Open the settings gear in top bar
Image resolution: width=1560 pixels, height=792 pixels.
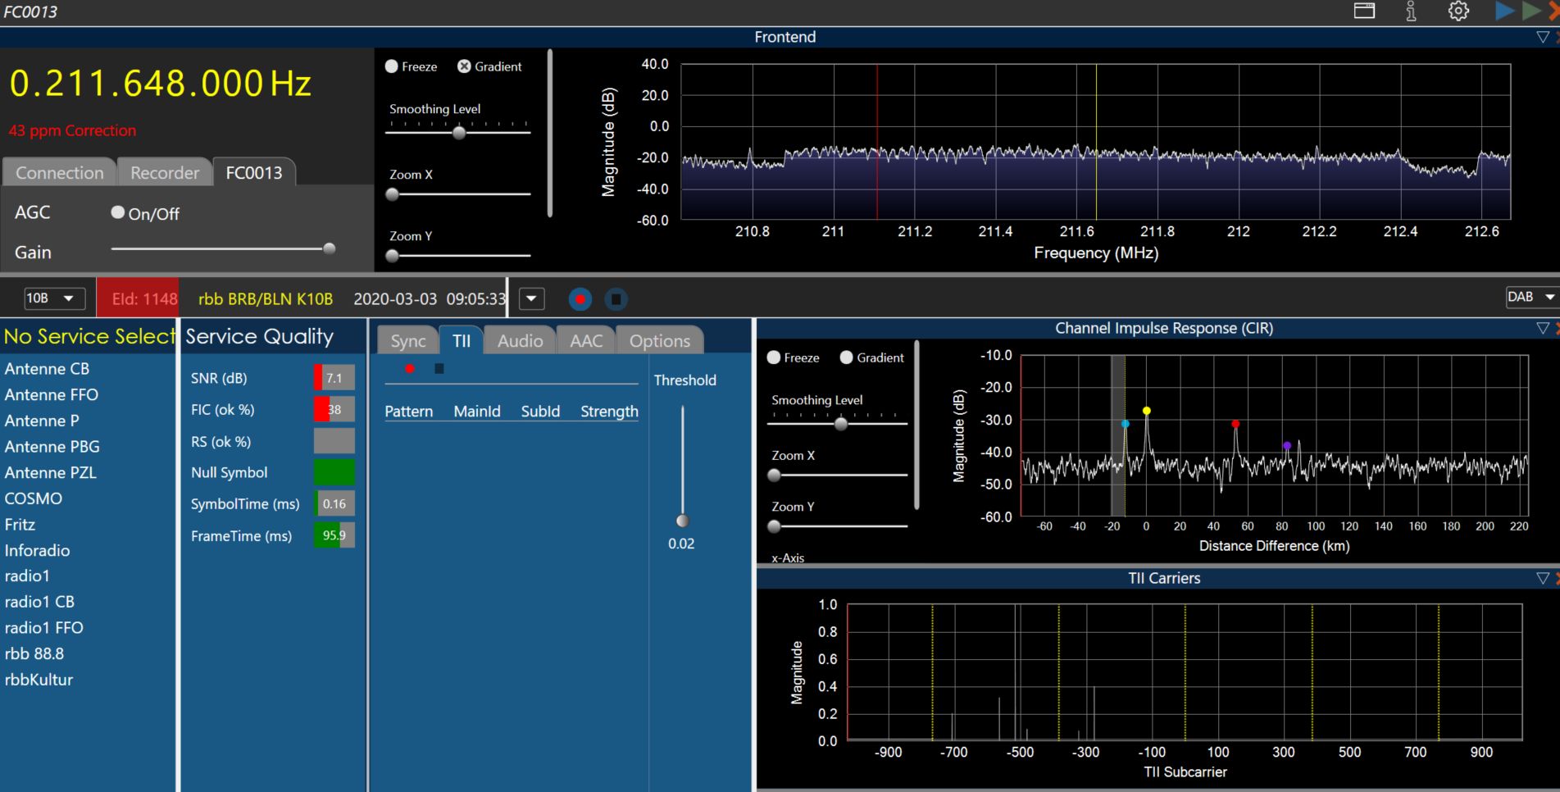(x=1458, y=11)
